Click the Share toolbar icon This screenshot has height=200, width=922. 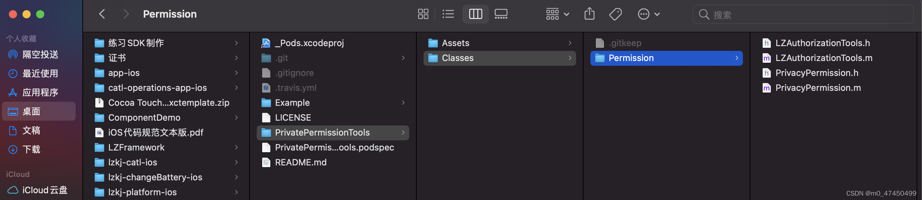click(589, 14)
